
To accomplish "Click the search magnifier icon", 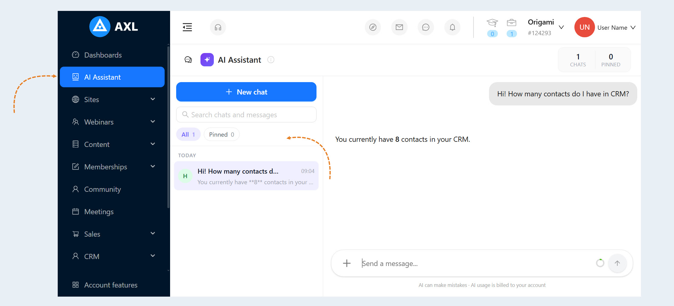I will [x=185, y=115].
